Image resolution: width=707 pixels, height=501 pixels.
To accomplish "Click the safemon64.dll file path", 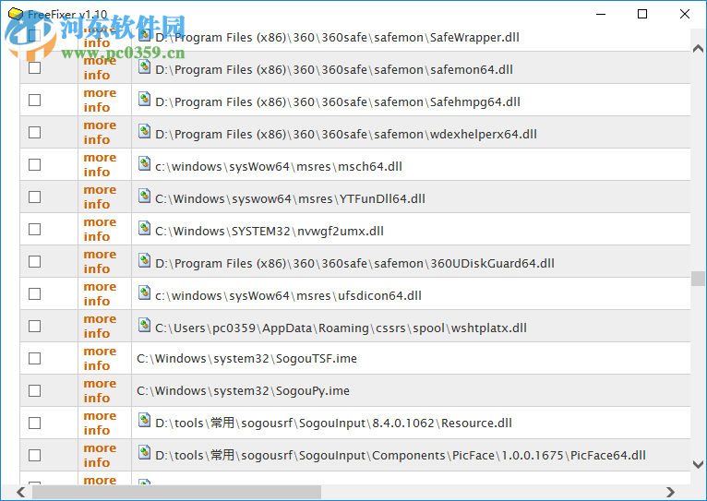I will [334, 70].
